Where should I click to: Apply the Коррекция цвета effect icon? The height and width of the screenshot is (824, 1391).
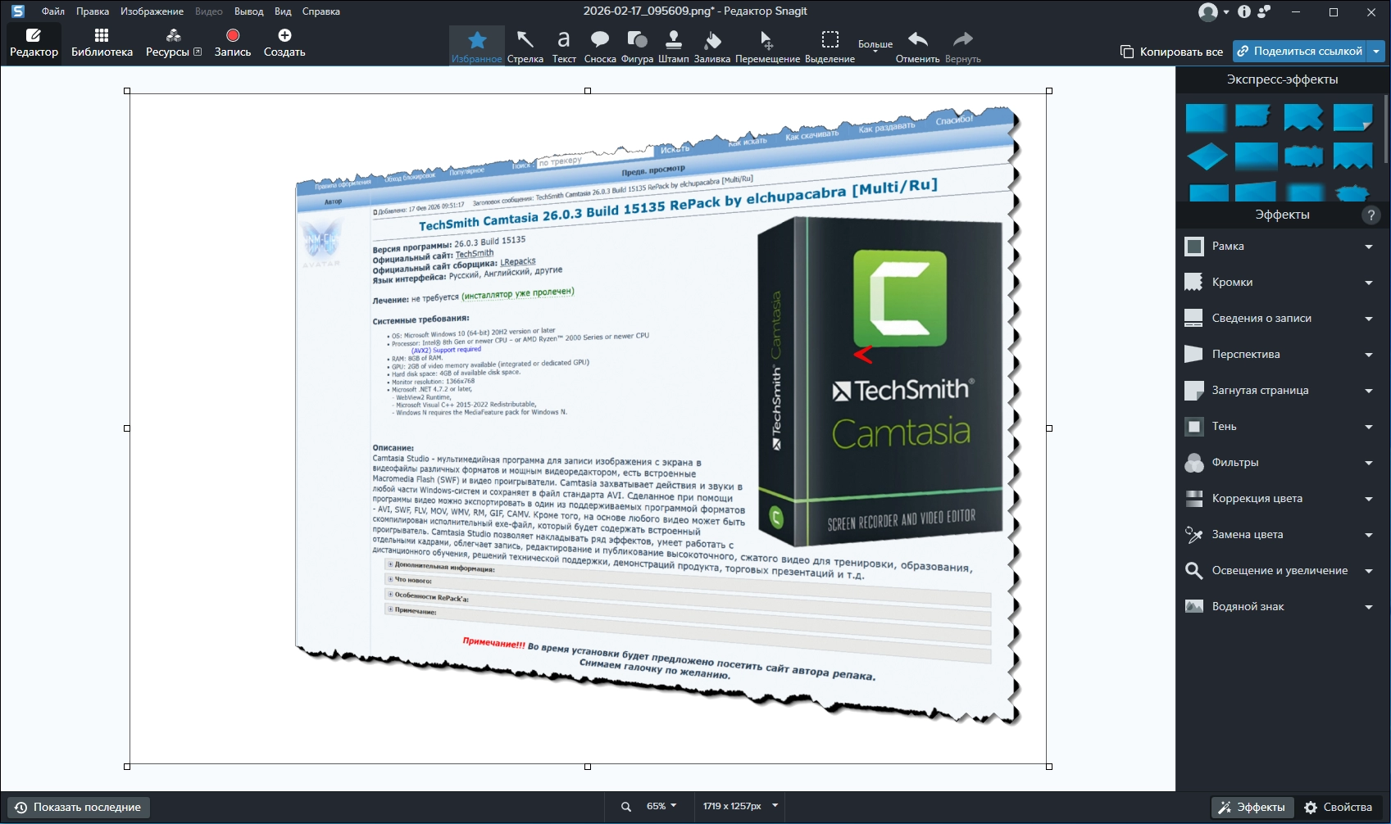point(1194,498)
